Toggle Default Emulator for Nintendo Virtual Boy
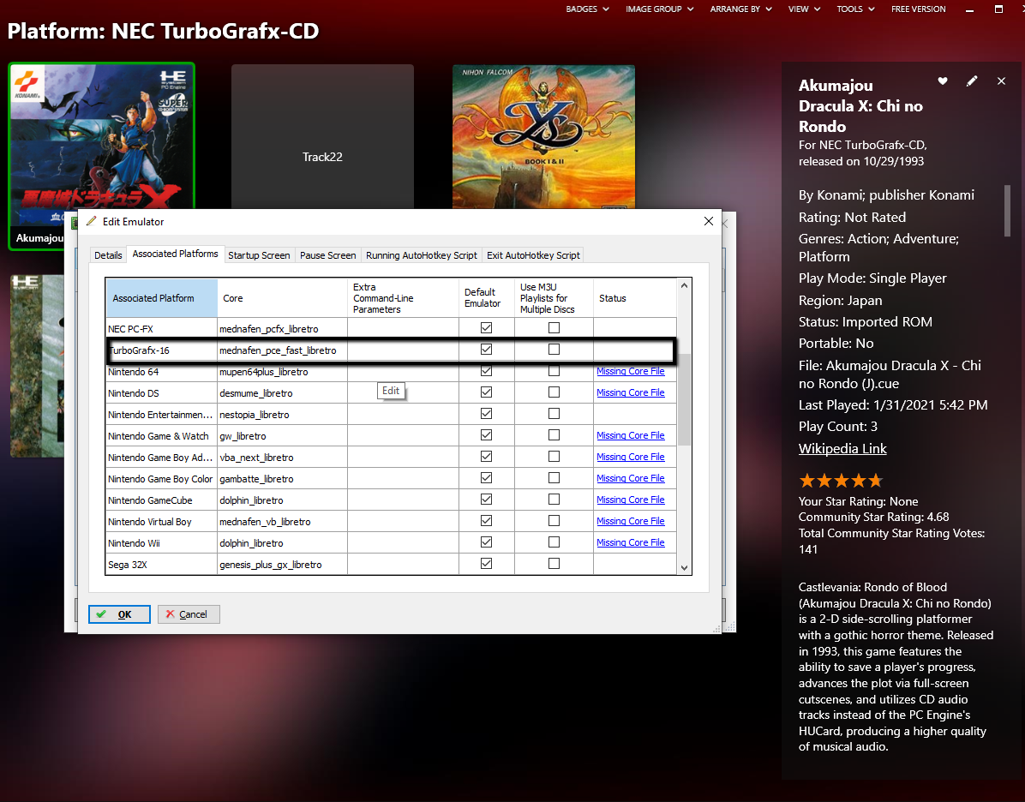Screen dimensions: 1025x802 486,521
